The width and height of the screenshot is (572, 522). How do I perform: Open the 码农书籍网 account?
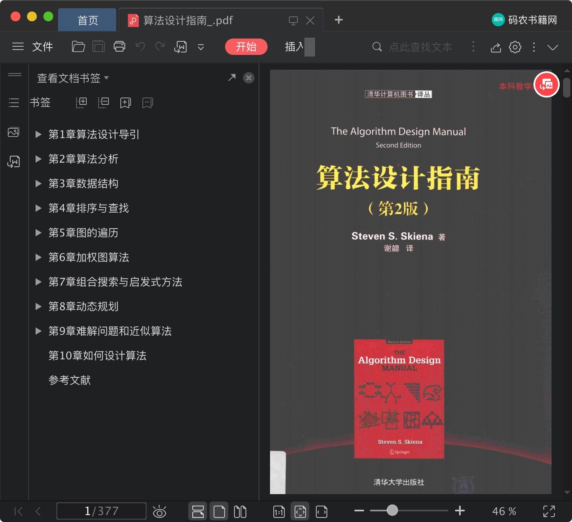pyautogui.click(x=525, y=20)
